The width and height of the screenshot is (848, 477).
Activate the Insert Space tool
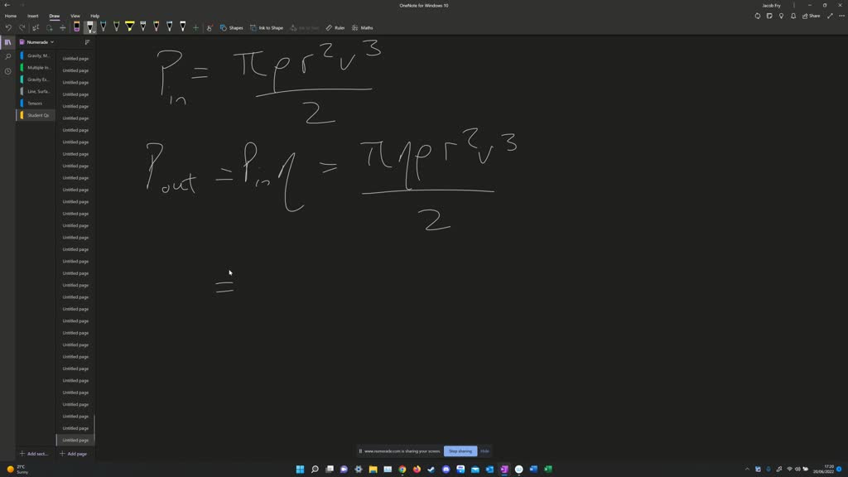click(x=63, y=27)
